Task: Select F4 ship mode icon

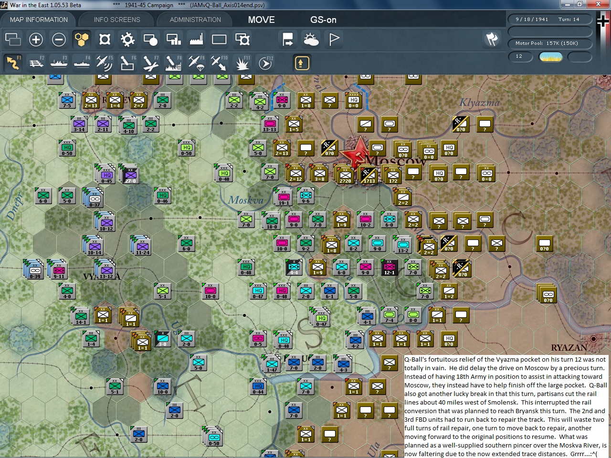Action: click(x=82, y=62)
